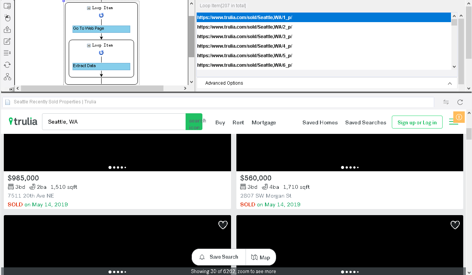Select the list dropdown tool in sidebar
This screenshot has width=472, height=275.
pyautogui.click(x=7, y=53)
